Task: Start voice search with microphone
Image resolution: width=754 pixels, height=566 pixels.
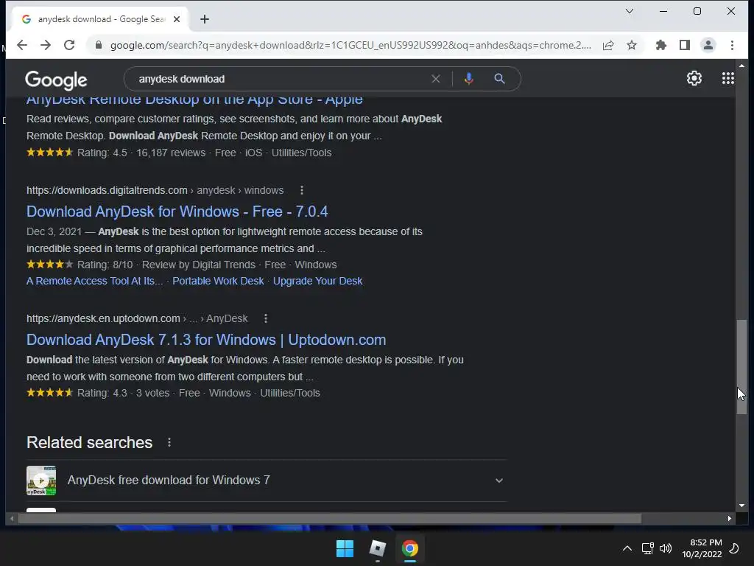Action: coord(469,79)
